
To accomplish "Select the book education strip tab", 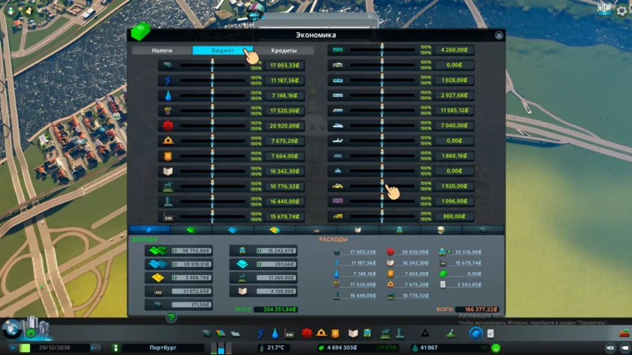I will tap(358, 230).
